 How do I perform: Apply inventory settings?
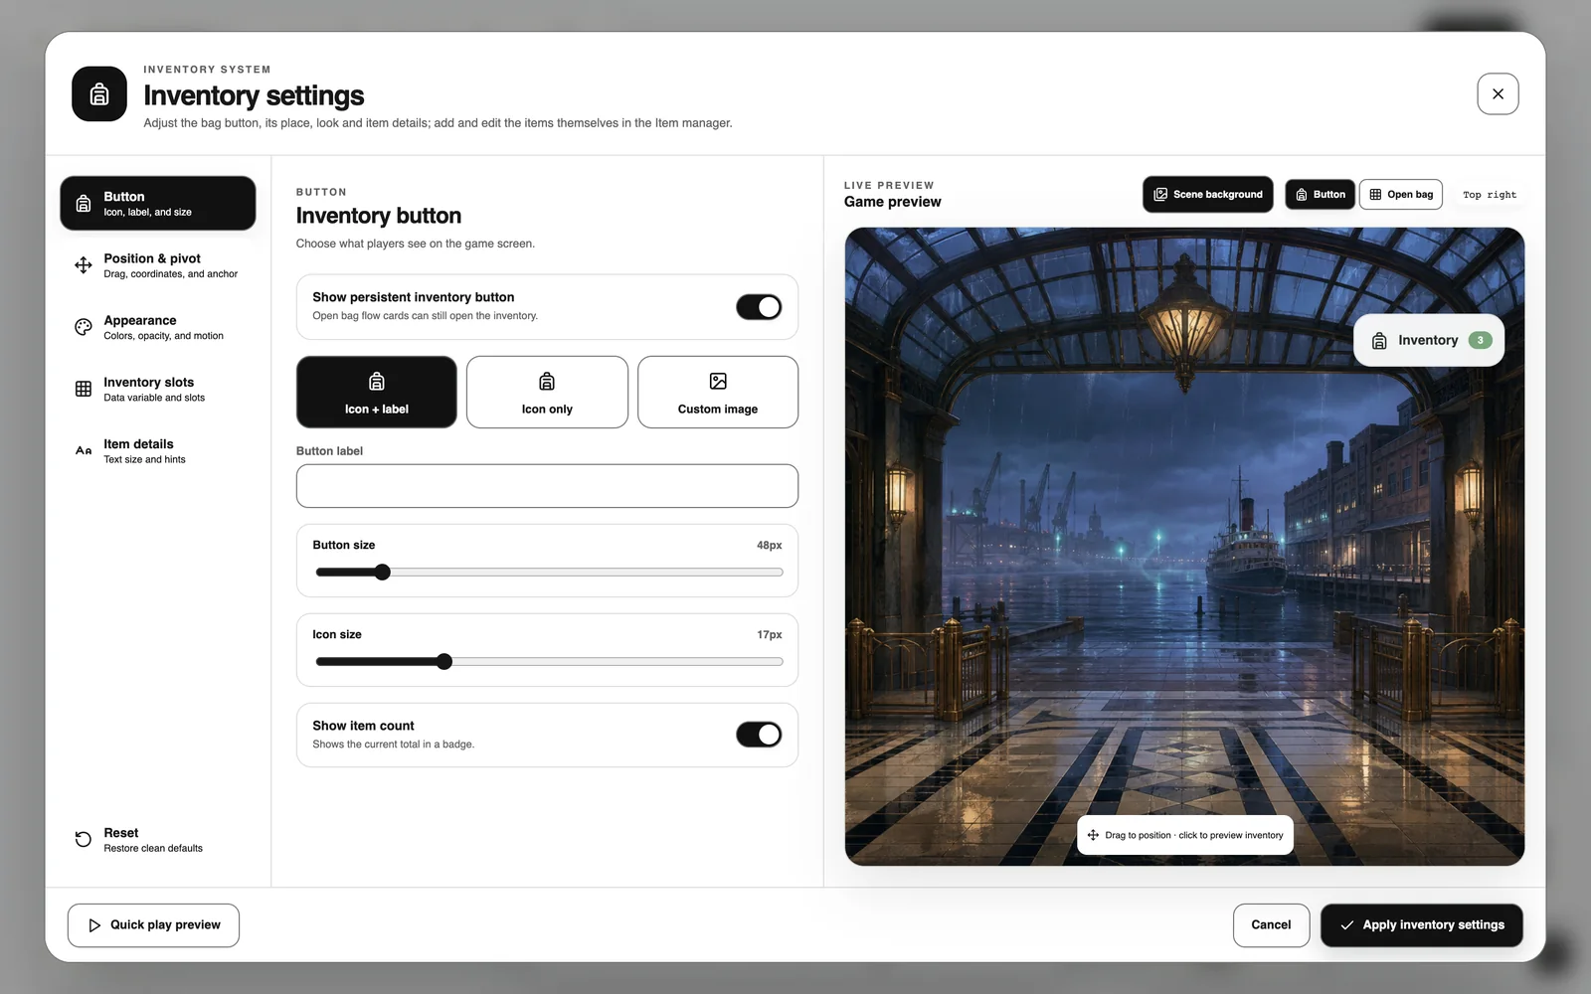pyautogui.click(x=1422, y=925)
